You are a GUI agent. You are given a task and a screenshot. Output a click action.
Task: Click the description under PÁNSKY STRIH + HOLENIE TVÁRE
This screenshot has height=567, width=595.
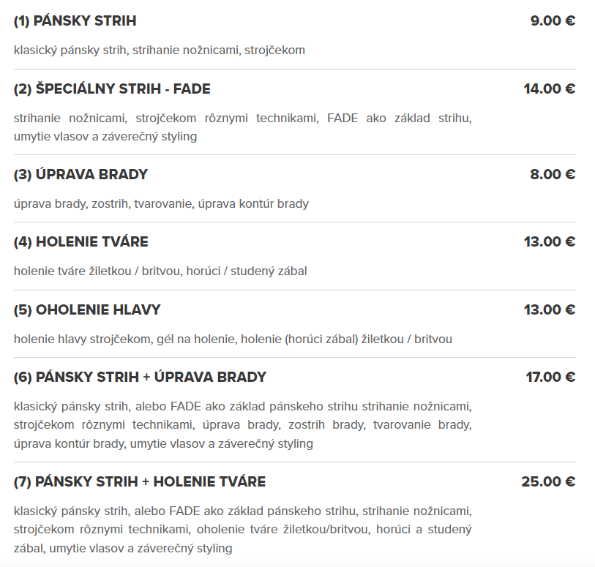click(x=242, y=529)
